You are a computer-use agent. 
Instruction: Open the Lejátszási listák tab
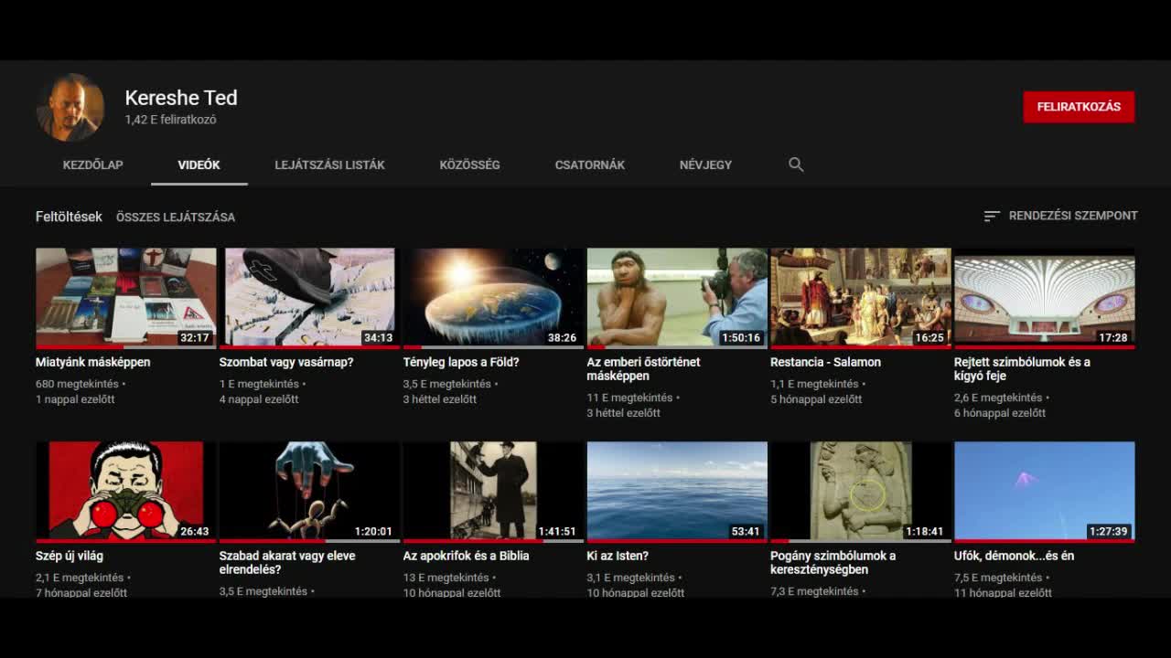coord(329,164)
